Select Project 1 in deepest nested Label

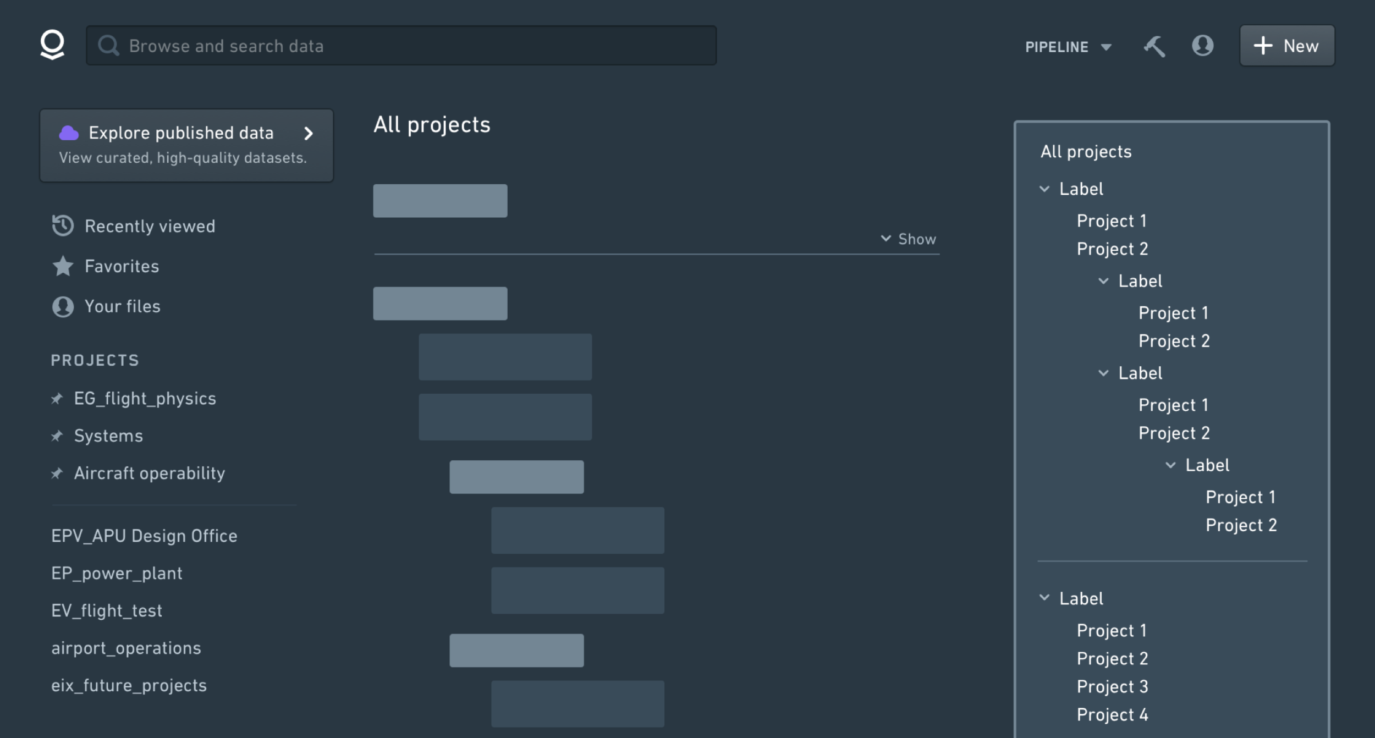[1240, 497]
